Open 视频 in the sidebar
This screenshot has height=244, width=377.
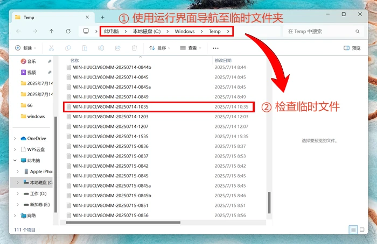point(31,73)
